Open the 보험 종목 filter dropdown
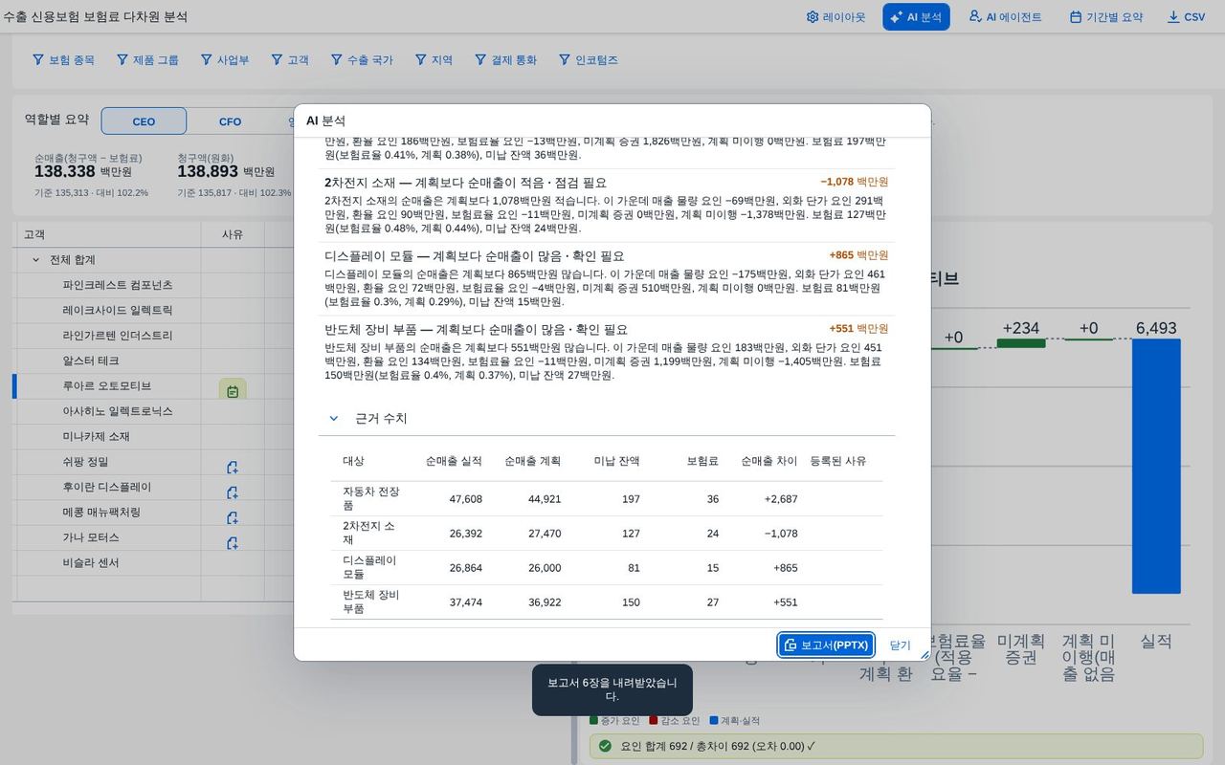The width and height of the screenshot is (1225, 765). 63,59
